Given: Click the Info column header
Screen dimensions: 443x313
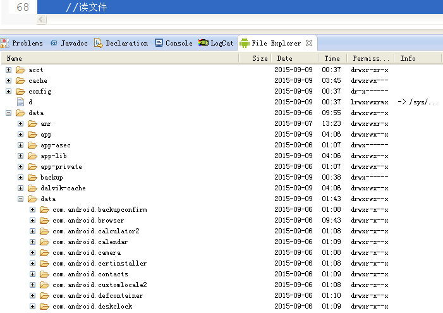Looking at the screenshot, I should pos(418,59).
